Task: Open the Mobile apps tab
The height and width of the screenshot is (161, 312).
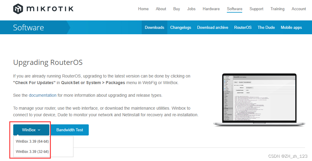Action: point(291,27)
